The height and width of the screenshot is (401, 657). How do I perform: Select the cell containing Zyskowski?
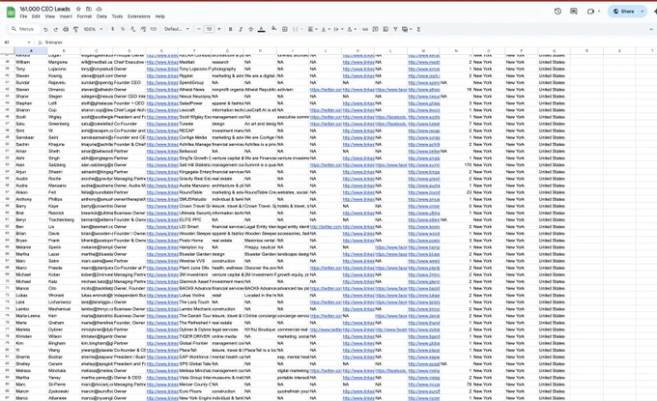point(63,391)
